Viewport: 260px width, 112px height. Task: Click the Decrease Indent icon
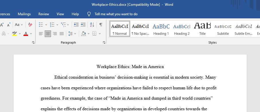tap(76, 25)
